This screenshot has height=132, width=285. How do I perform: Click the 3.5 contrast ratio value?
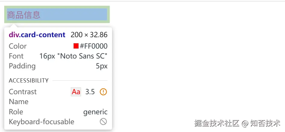tap(90, 92)
